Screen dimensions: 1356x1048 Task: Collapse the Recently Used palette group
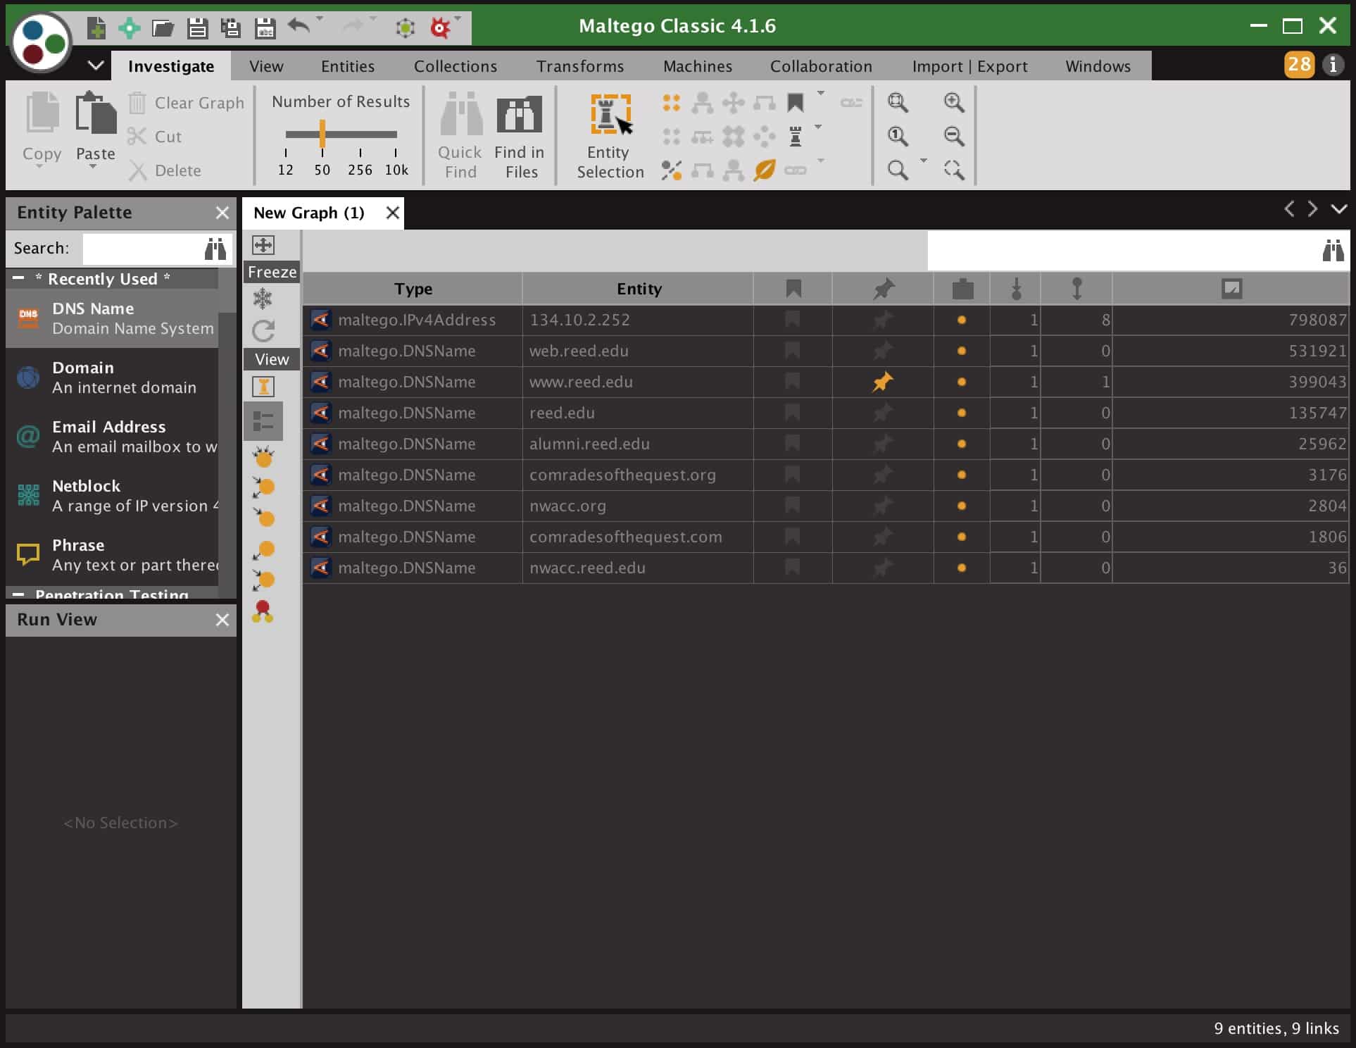pyautogui.click(x=19, y=278)
